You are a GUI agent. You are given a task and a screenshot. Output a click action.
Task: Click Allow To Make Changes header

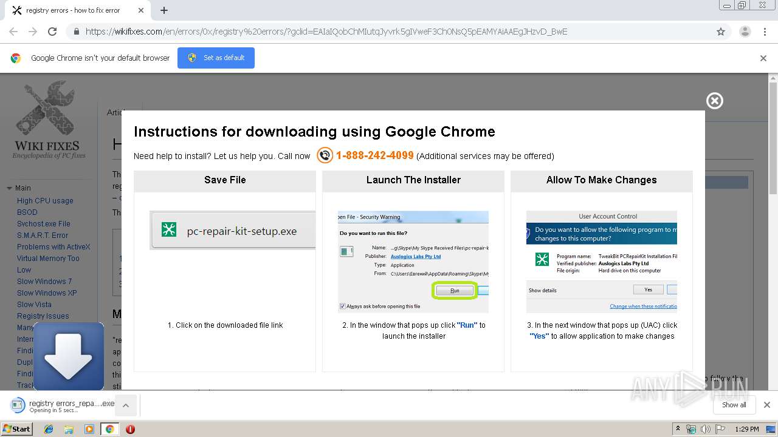click(602, 180)
